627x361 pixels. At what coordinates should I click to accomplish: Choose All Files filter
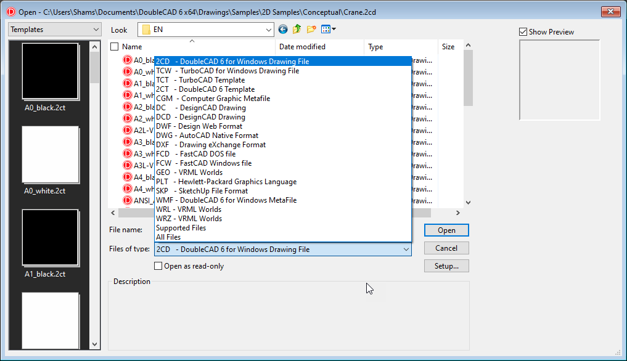283,237
